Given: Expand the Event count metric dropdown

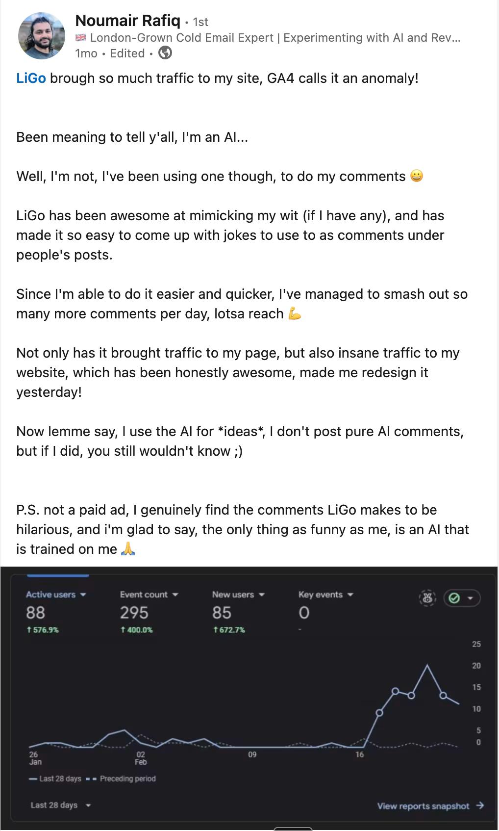Looking at the screenshot, I should pos(175,595).
